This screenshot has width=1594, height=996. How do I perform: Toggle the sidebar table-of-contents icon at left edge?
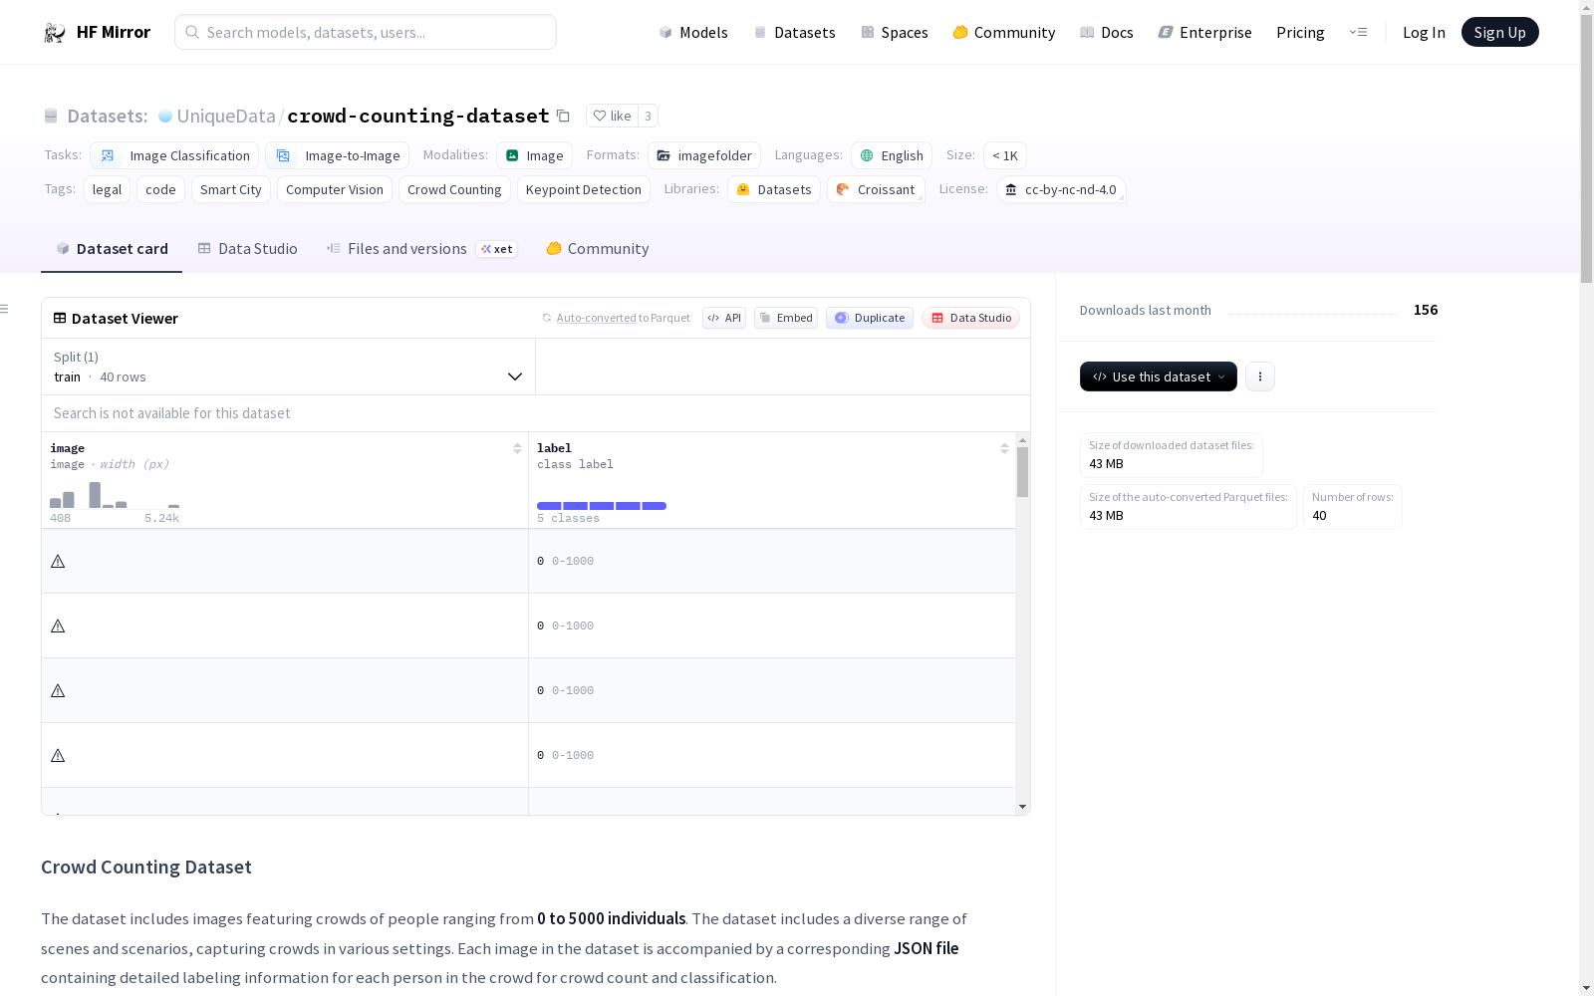pyautogui.click(x=4, y=309)
